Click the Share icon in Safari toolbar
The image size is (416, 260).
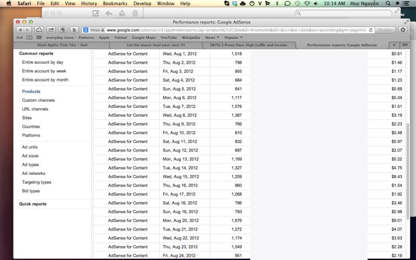(x=51, y=30)
